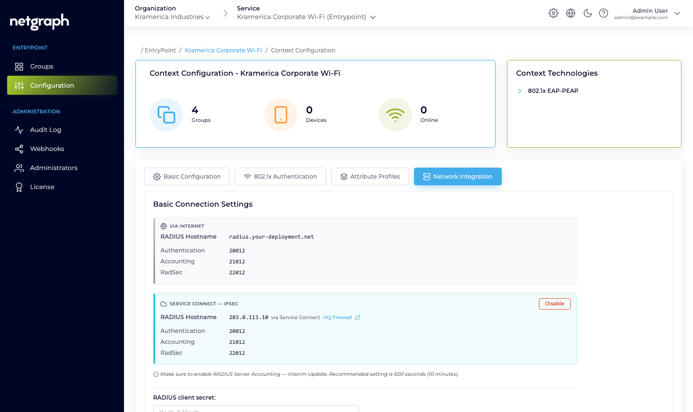
Task: Switch to the 802.1x Authentication tab
Action: pyautogui.click(x=280, y=176)
